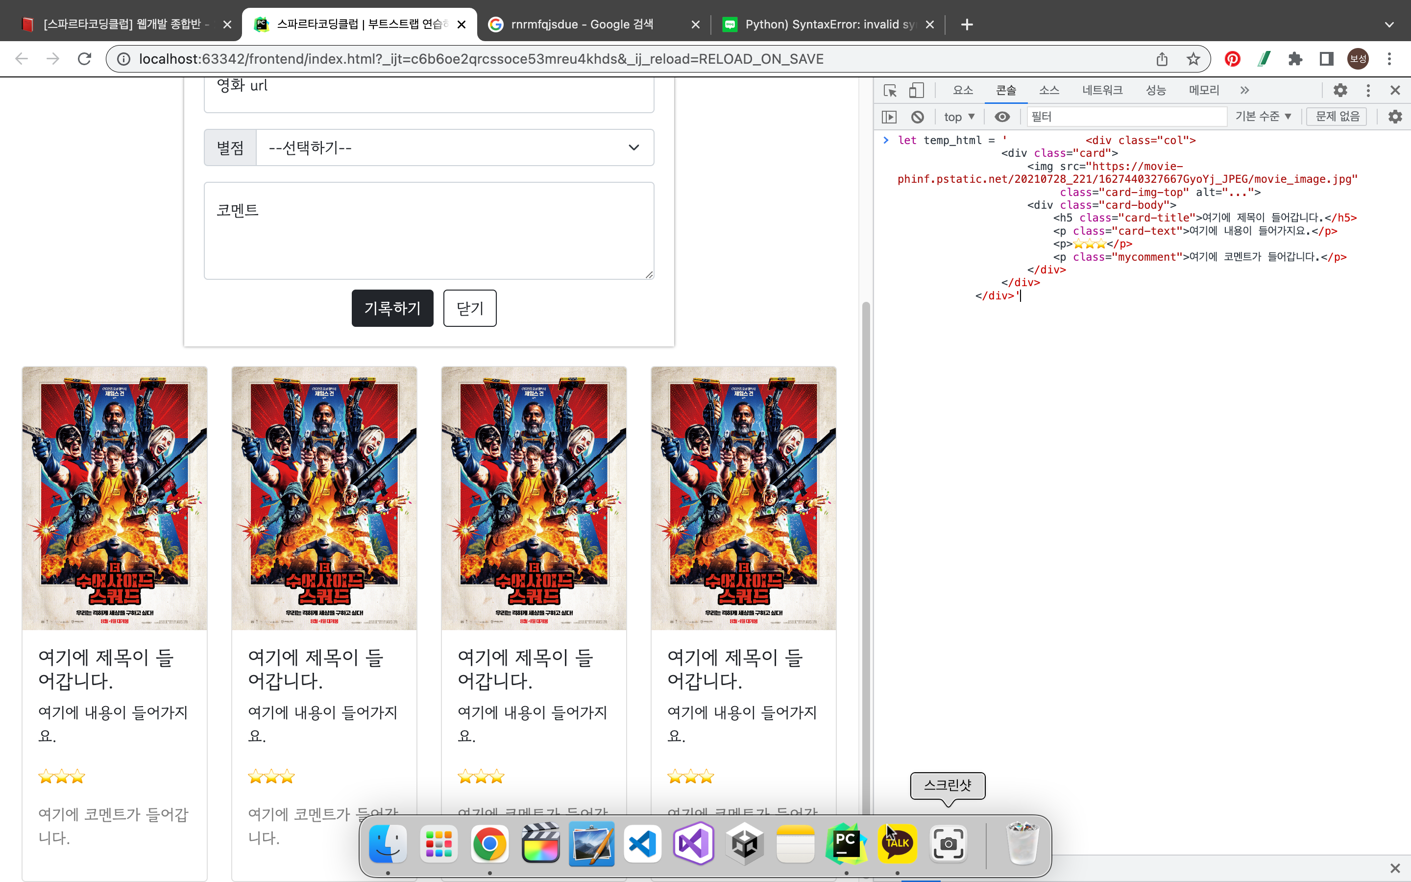
Task: Open DevTools settings gear
Action: (1340, 91)
